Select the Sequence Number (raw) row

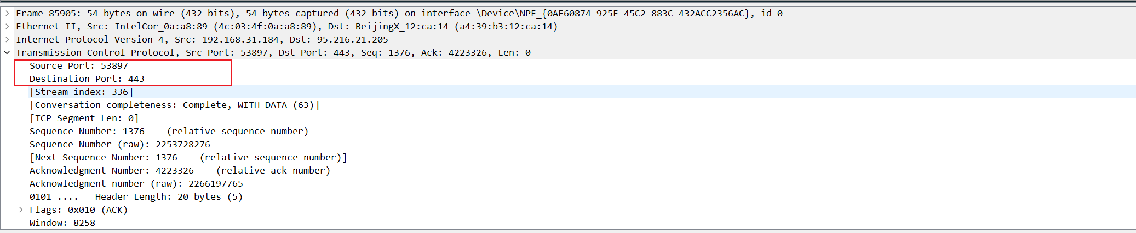coord(568,144)
